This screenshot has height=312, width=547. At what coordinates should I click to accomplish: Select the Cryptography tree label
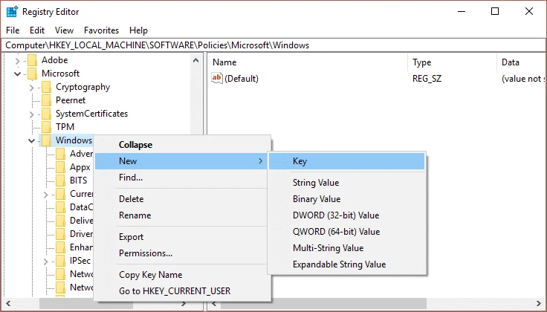tap(83, 87)
